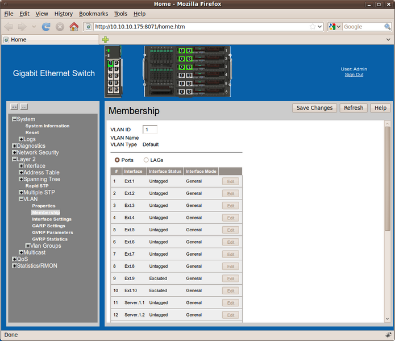Bookmark page with star icon

point(313,27)
